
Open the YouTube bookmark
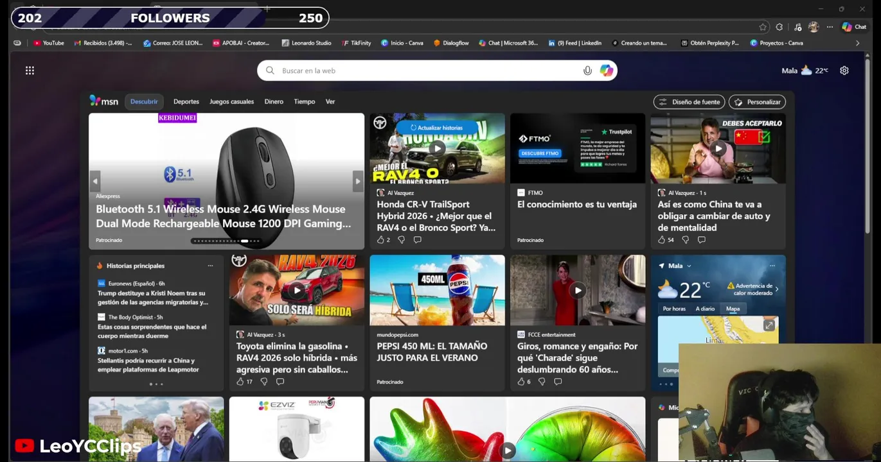click(48, 43)
